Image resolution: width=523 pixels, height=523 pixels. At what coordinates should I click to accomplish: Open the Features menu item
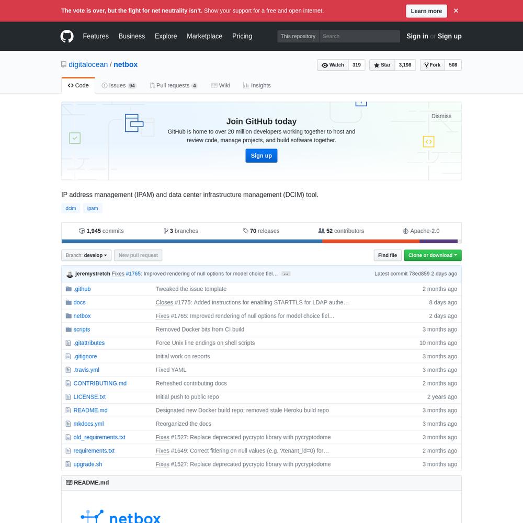click(x=96, y=36)
